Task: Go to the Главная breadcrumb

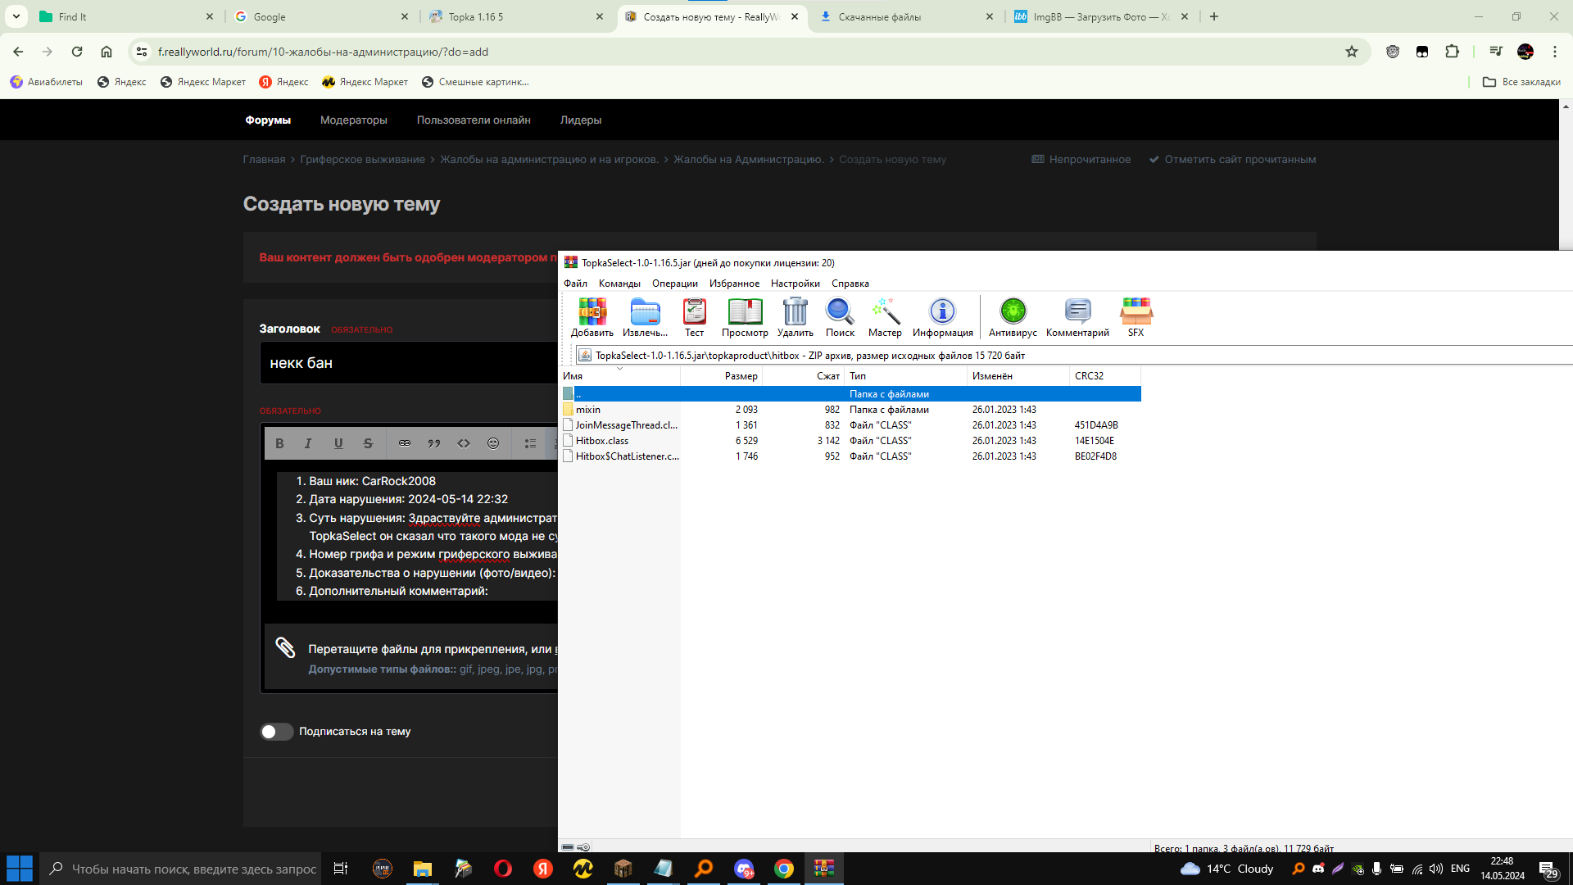Action: tap(264, 160)
